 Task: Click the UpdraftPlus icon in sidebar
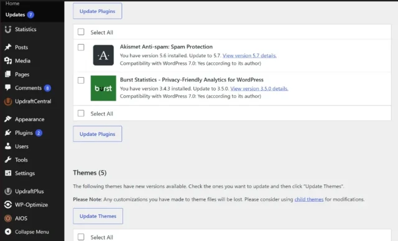8,191
